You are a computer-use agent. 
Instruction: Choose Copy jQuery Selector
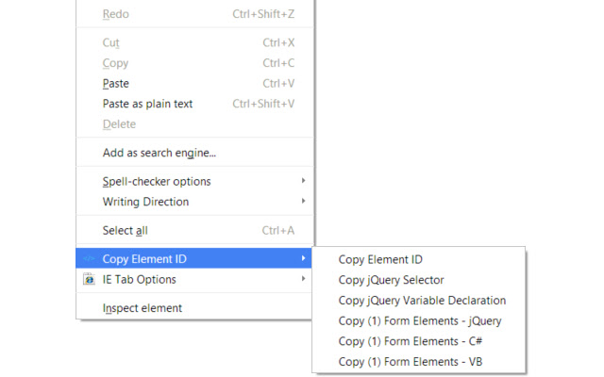[418, 280]
